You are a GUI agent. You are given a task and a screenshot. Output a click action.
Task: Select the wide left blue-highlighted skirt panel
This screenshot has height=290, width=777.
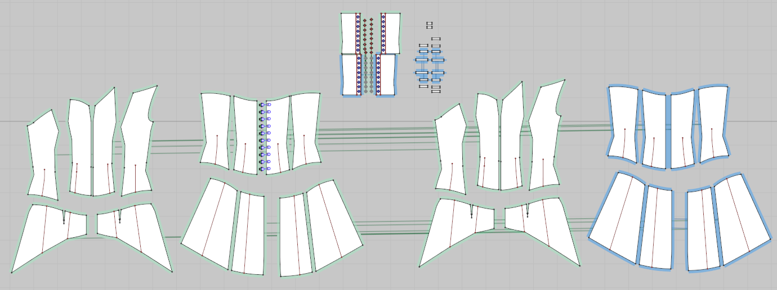pos(619,219)
